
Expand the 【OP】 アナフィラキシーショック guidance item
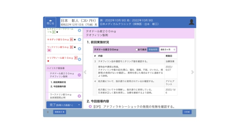[90, 106]
